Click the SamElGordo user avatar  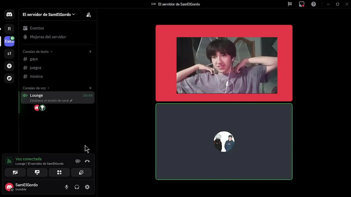9,187
